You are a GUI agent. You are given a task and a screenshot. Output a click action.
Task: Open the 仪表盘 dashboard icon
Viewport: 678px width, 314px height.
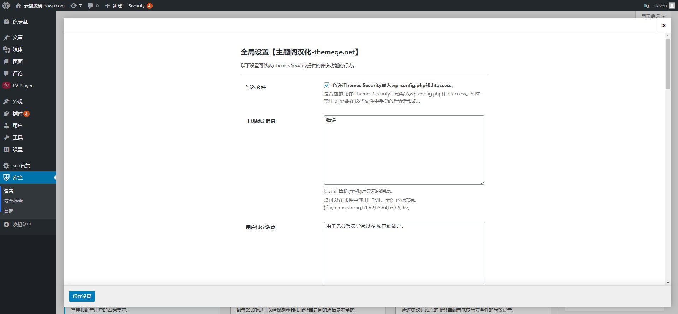pyautogui.click(x=6, y=22)
